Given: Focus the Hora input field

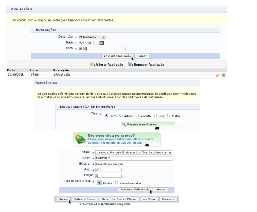Looking at the screenshot, I should click(102, 49).
